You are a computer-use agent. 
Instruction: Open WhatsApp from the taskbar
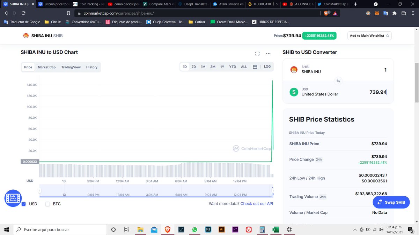pyautogui.click(x=194, y=229)
